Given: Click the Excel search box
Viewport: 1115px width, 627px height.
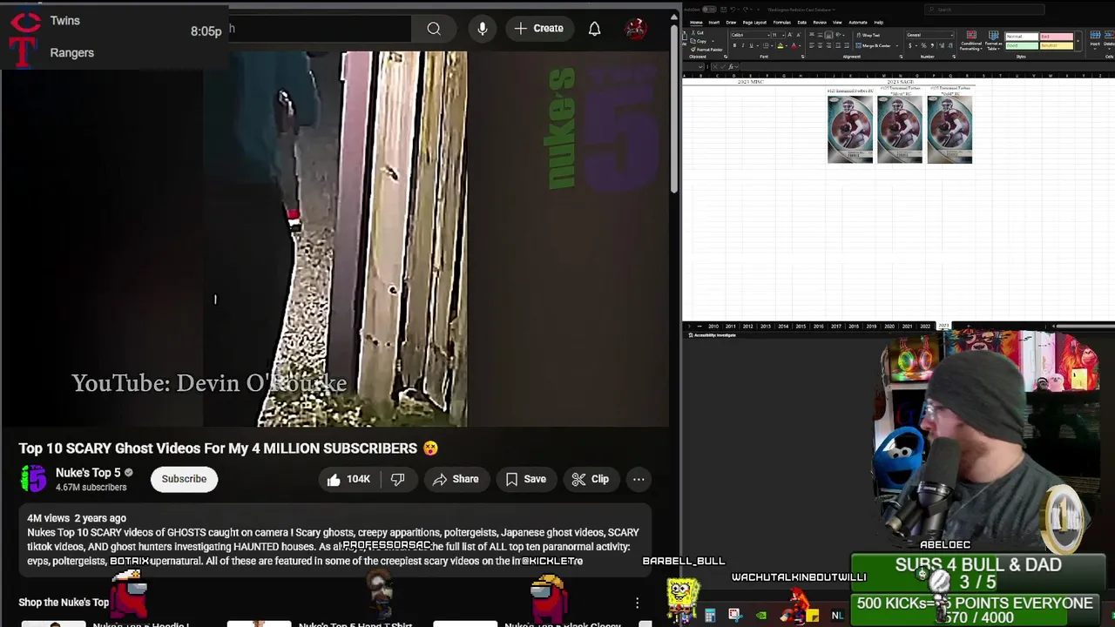Looking at the screenshot, I should pyautogui.click(x=984, y=10).
